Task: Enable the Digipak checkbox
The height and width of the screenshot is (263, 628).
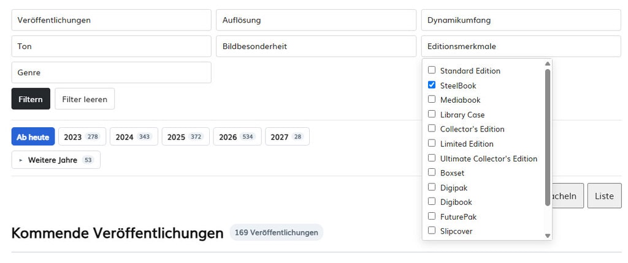Action: [x=431, y=187]
